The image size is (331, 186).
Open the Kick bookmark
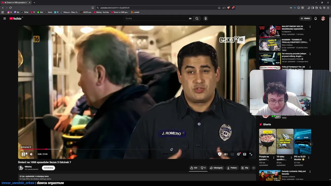[x=40, y=12]
